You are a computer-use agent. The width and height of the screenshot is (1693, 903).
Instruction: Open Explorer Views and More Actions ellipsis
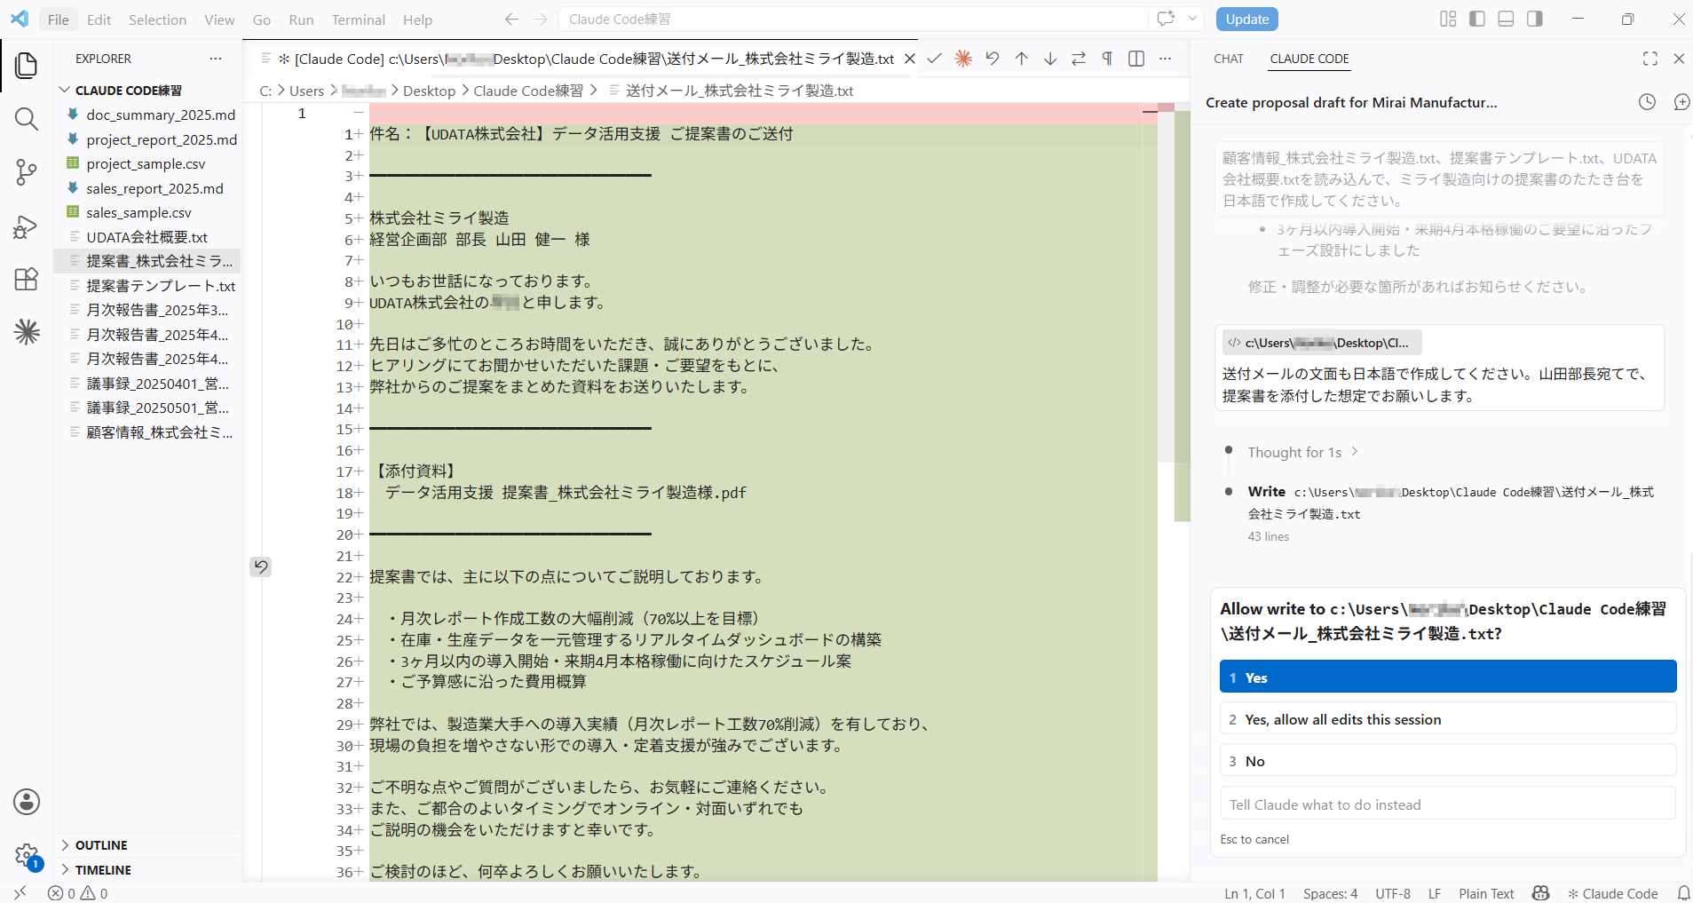point(216,59)
